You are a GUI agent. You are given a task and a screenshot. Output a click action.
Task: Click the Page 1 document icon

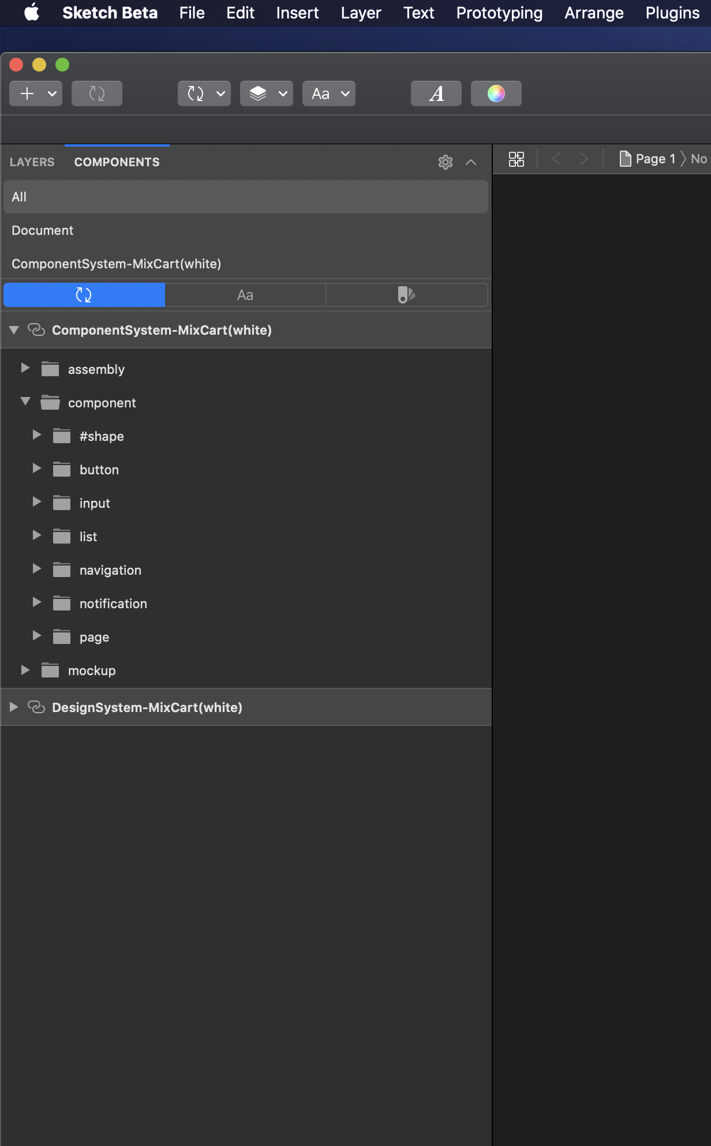pyautogui.click(x=625, y=159)
